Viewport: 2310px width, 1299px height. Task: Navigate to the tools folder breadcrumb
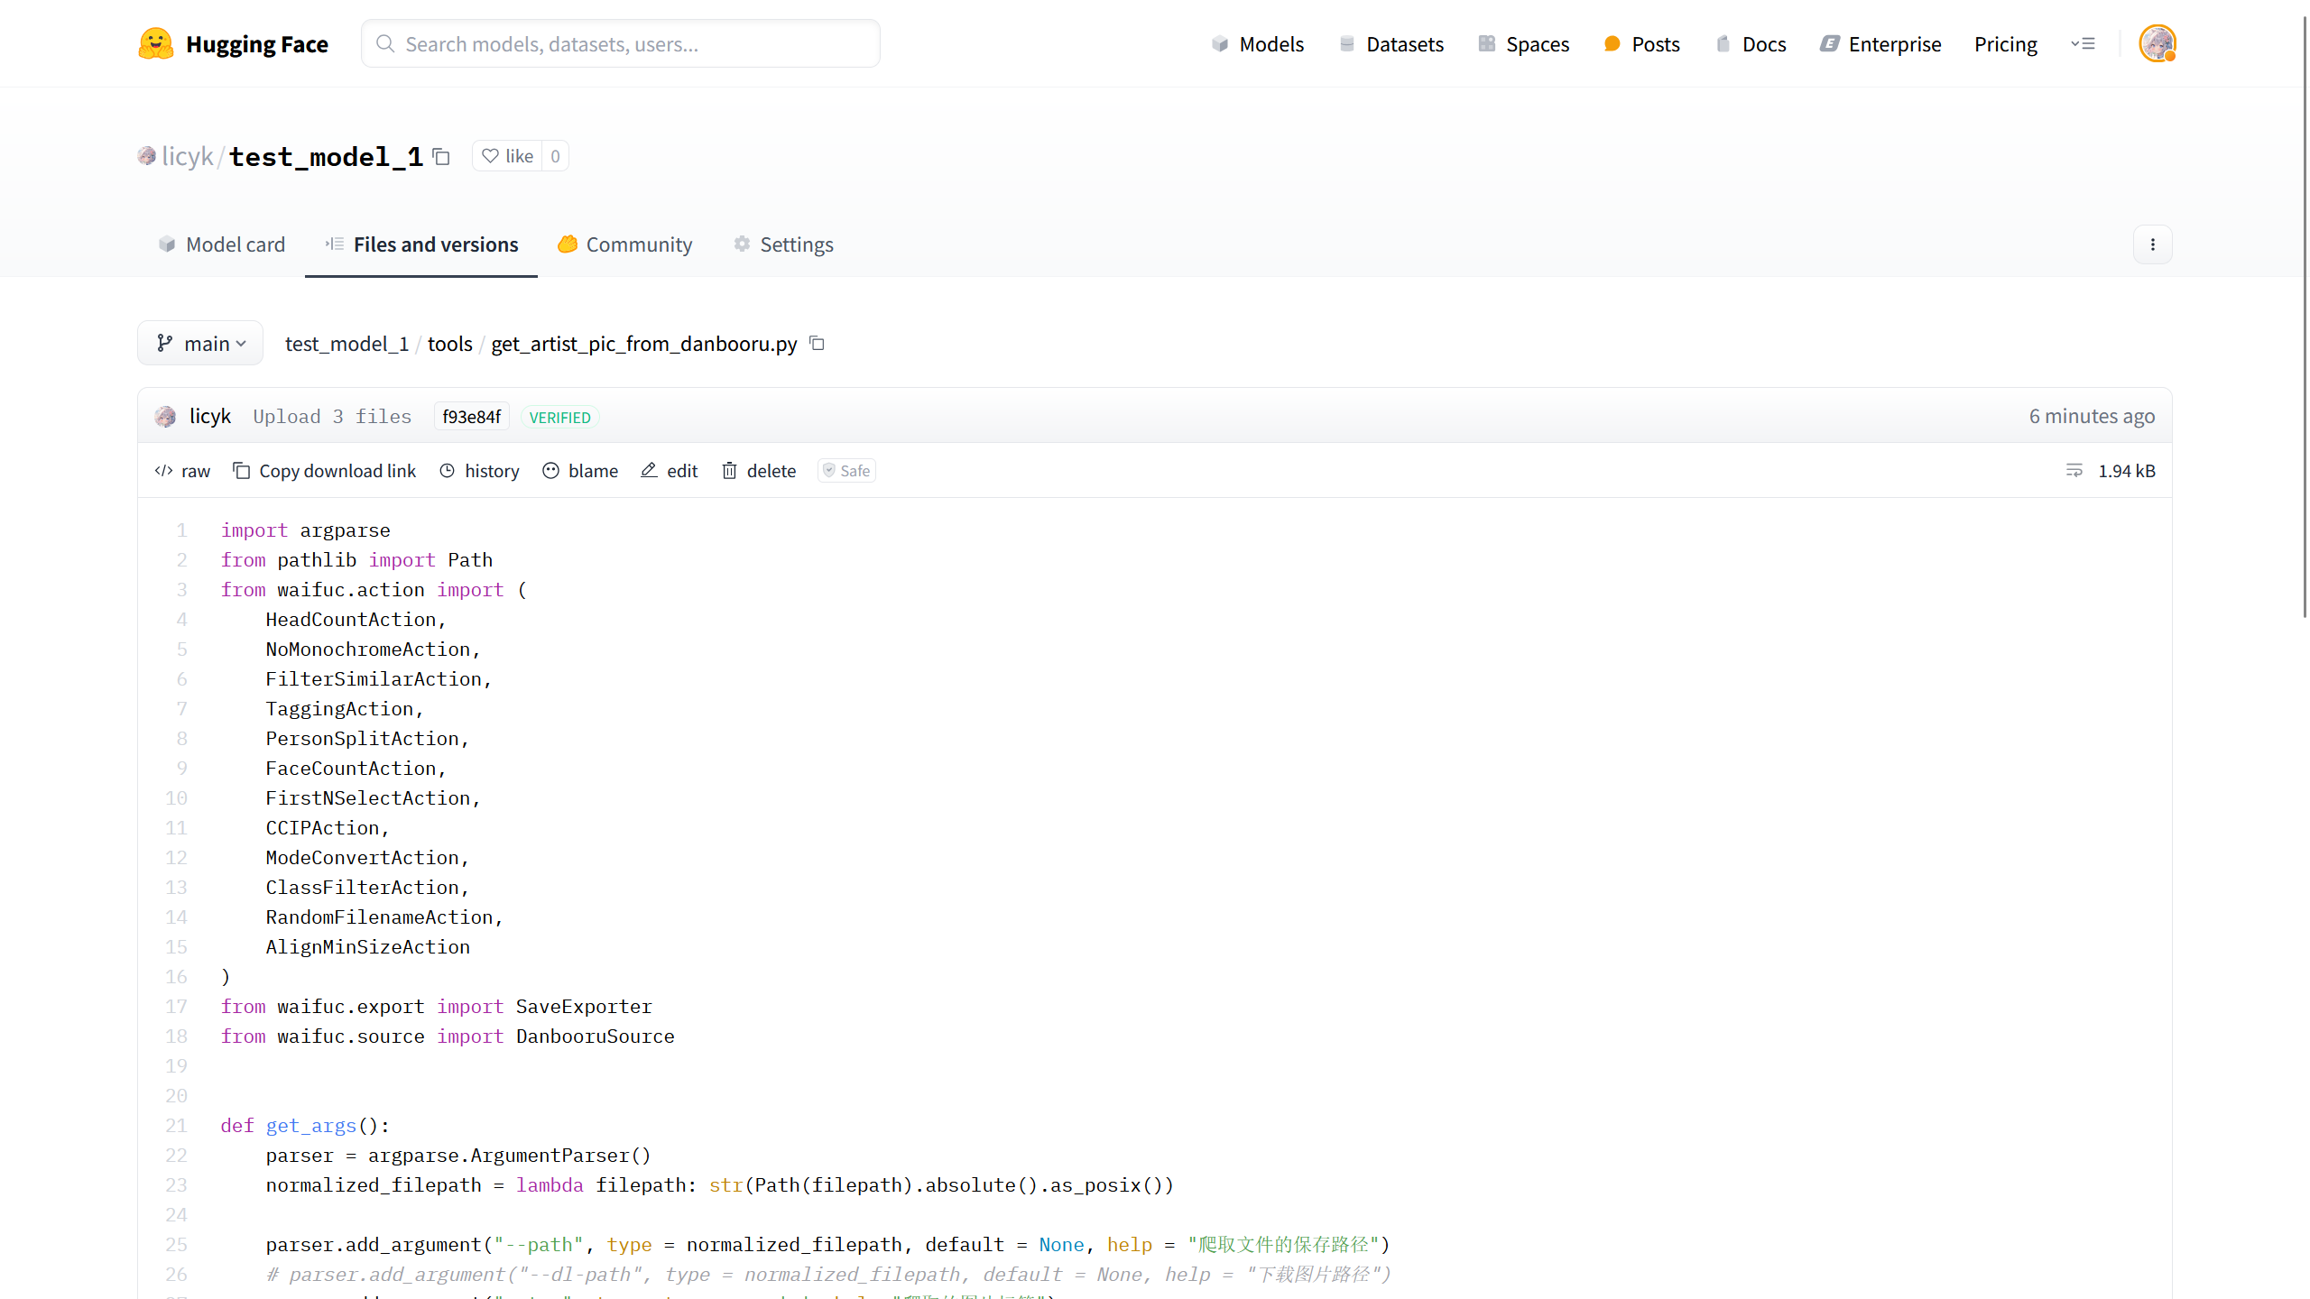tap(449, 344)
